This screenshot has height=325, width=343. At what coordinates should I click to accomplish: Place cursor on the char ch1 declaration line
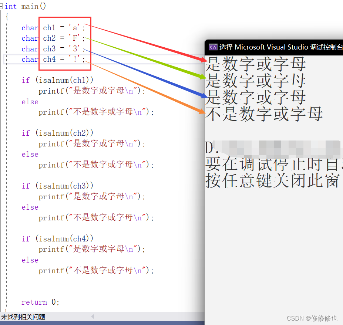pos(56,27)
